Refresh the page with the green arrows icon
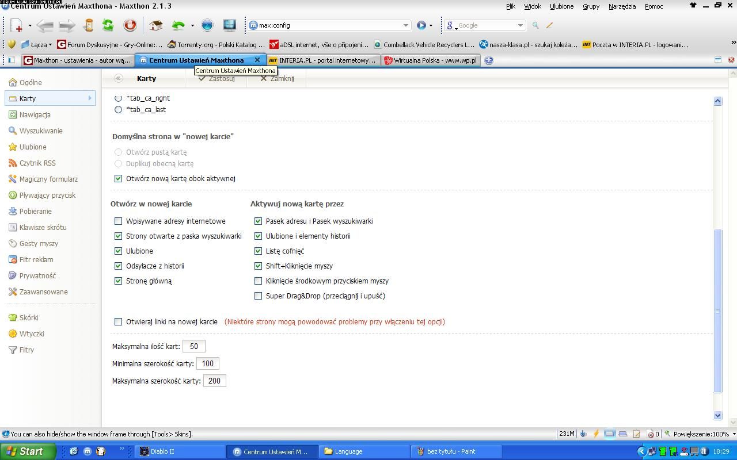 108,25
